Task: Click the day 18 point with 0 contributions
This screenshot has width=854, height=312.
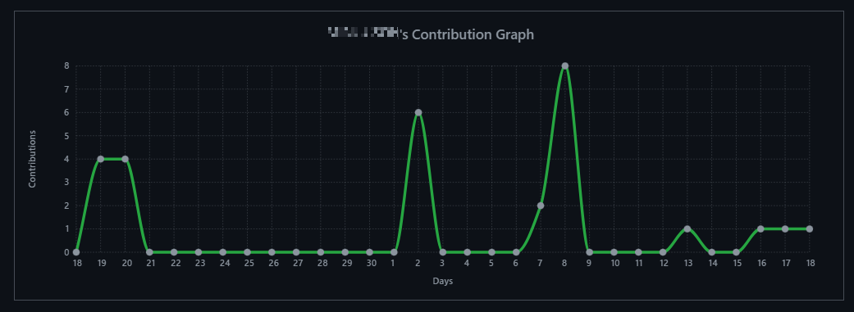Action: point(76,252)
